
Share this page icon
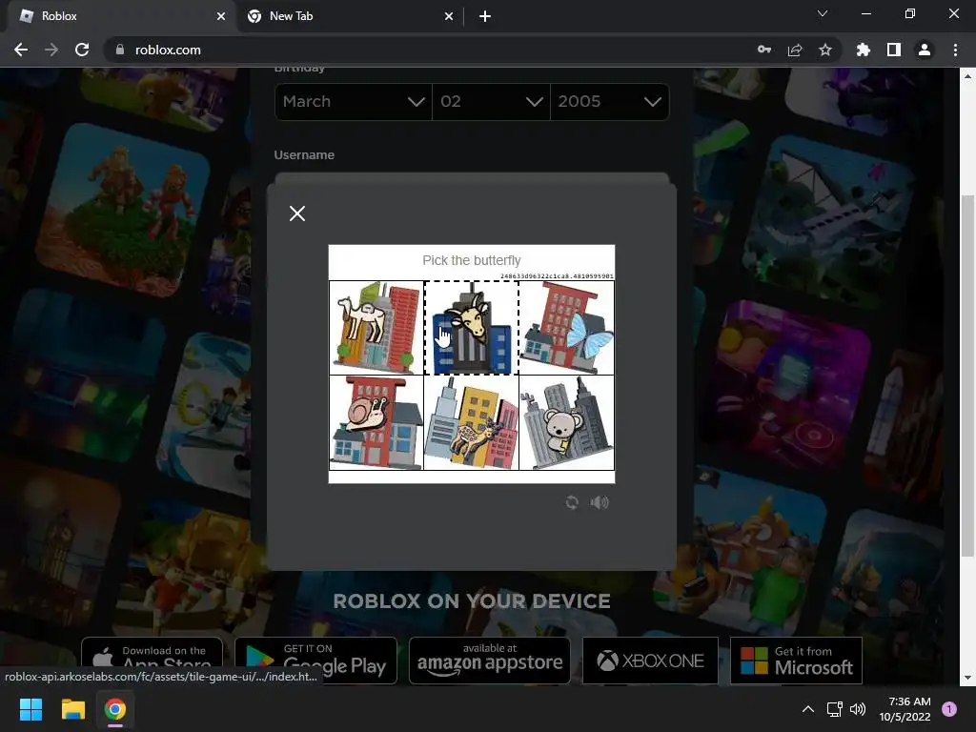tap(795, 50)
